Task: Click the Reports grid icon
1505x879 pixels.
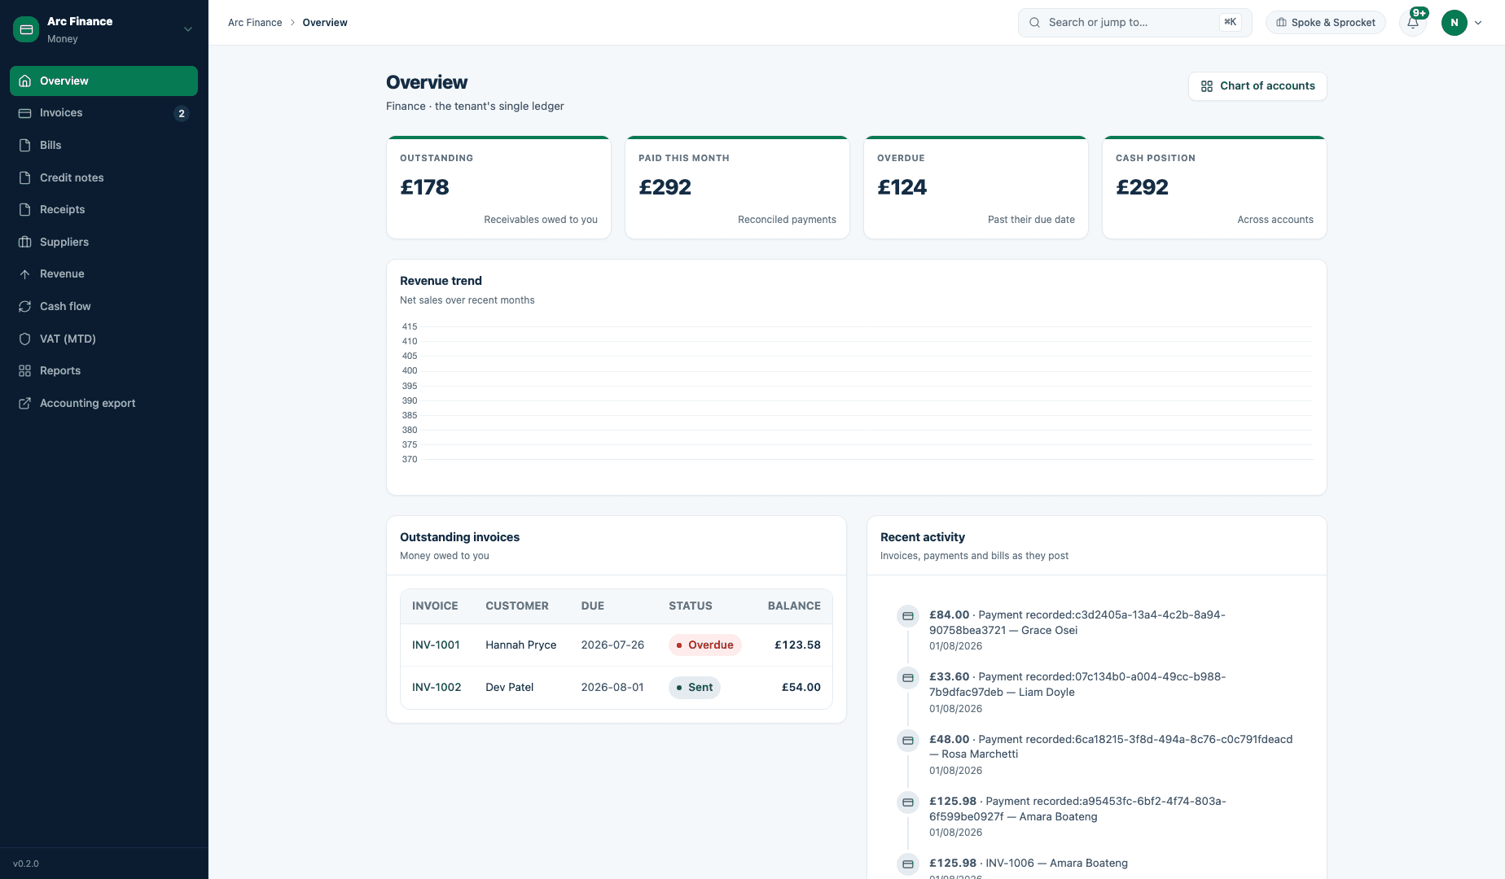Action: point(25,370)
